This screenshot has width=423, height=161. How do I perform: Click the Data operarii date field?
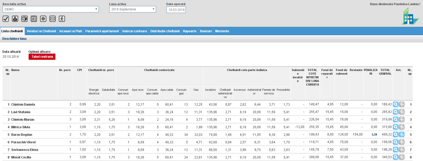[176, 10]
